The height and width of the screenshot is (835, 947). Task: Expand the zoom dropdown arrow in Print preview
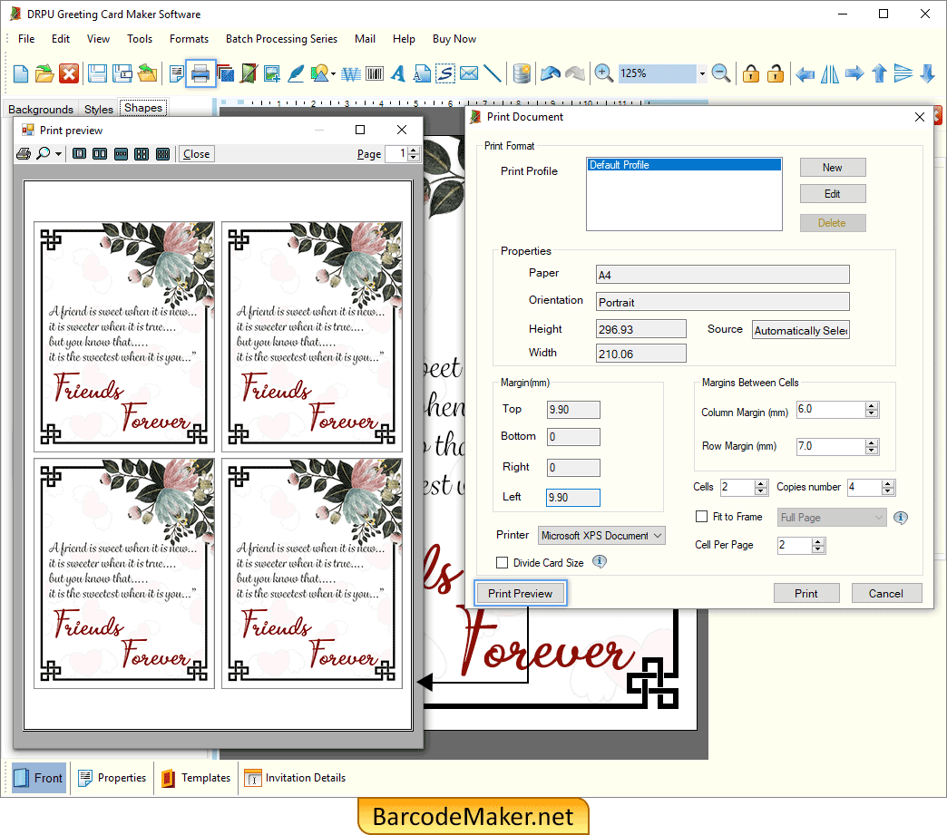pyautogui.click(x=58, y=154)
